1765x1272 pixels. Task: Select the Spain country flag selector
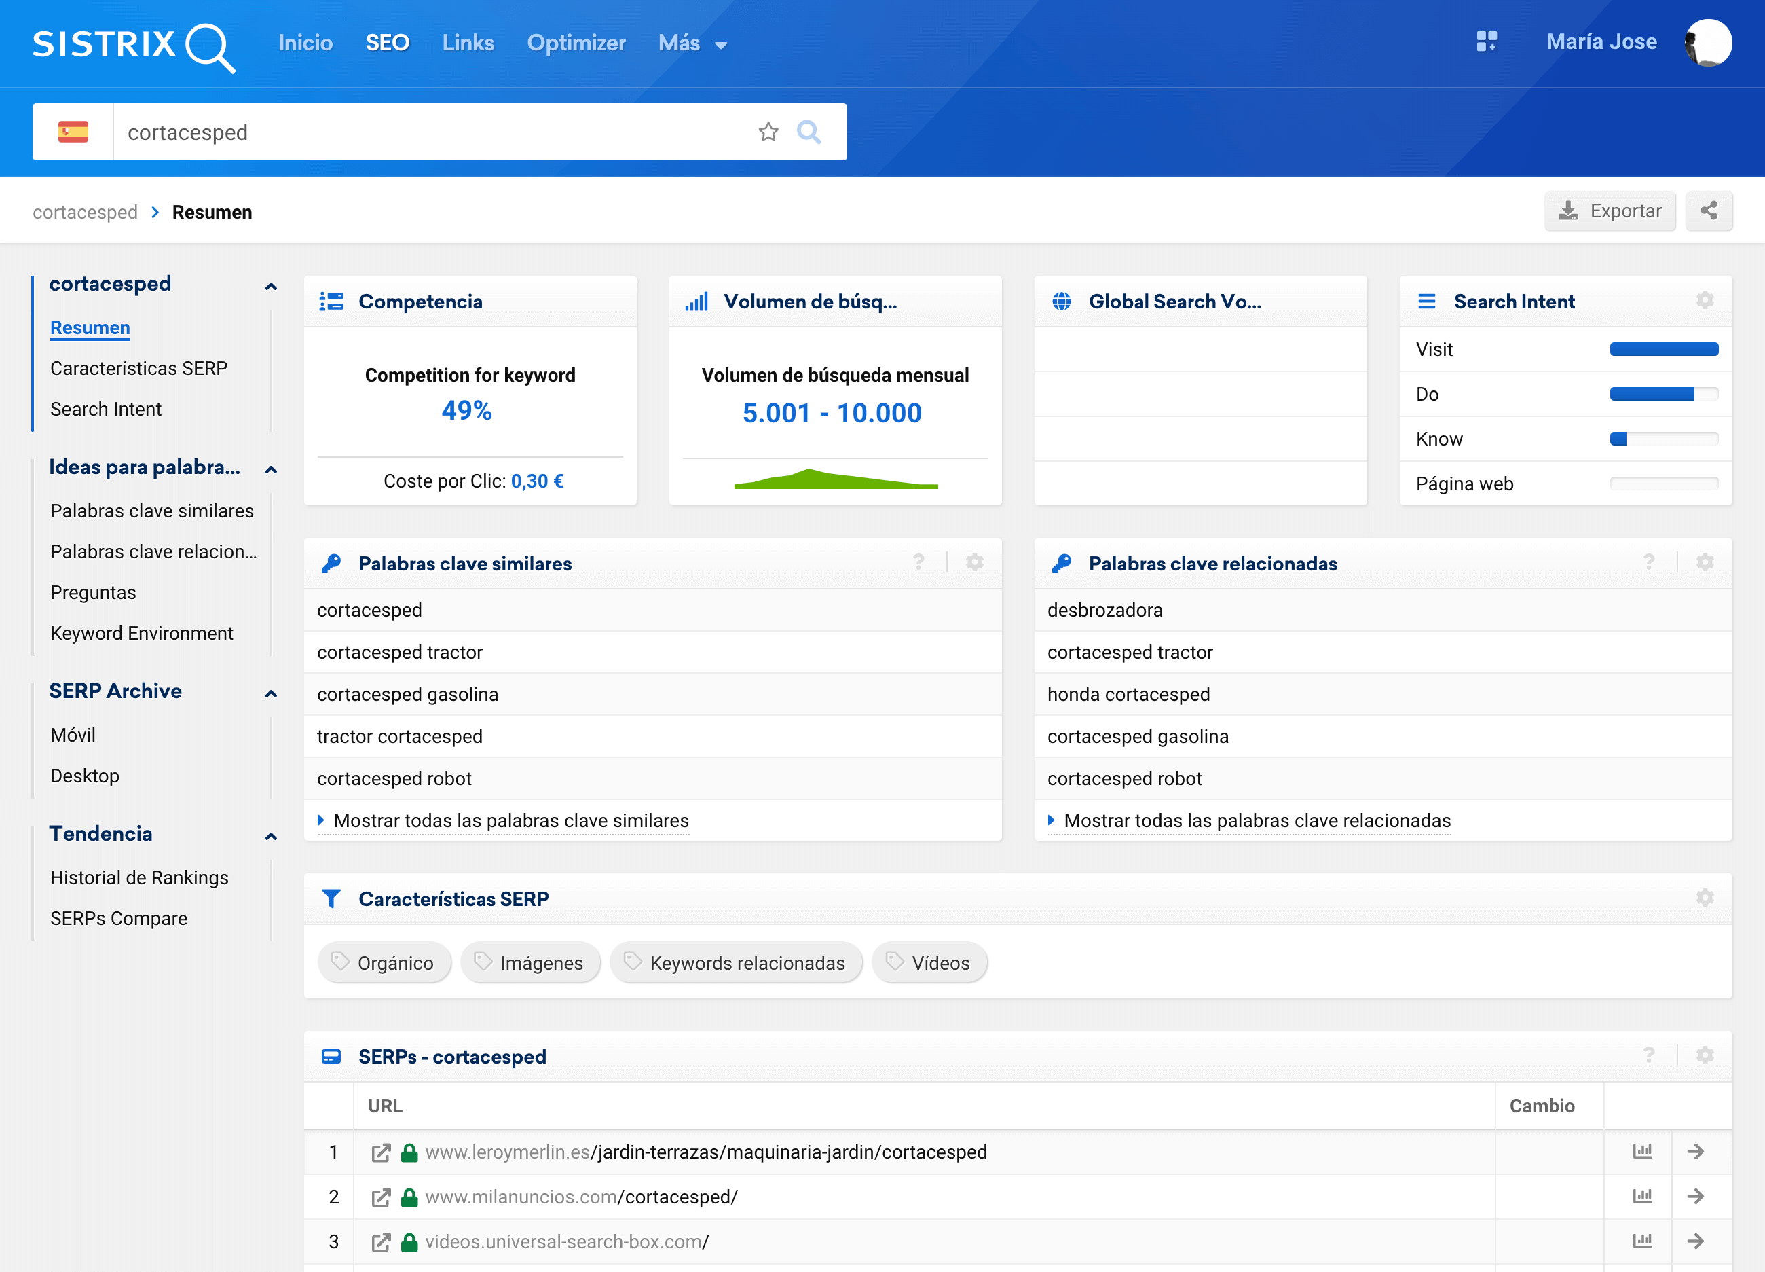tap(73, 132)
